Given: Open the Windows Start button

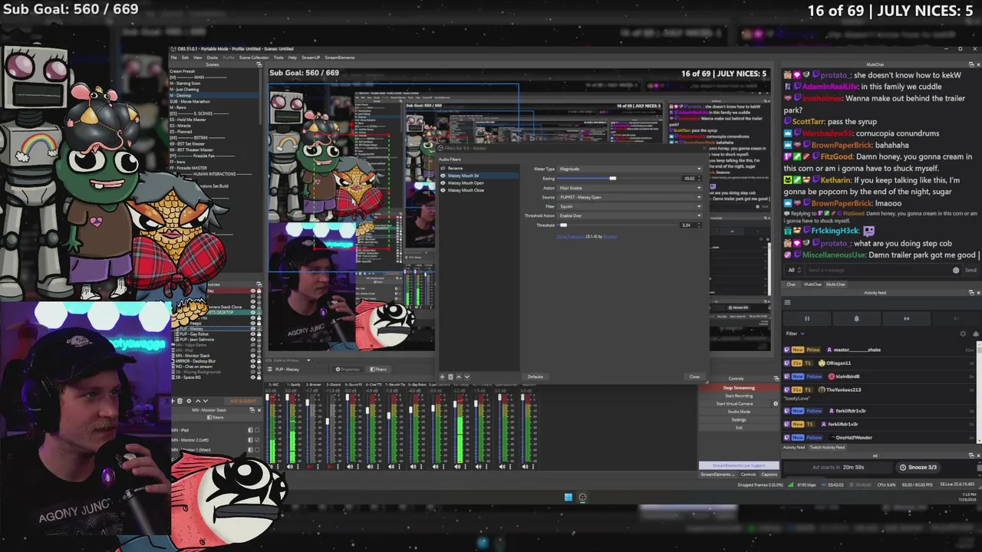Looking at the screenshot, I should pos(568,497).
